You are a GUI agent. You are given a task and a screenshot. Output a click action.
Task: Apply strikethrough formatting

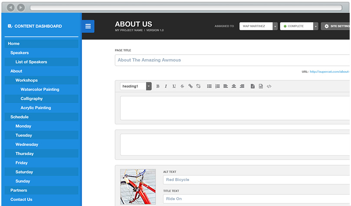(182, 86)
